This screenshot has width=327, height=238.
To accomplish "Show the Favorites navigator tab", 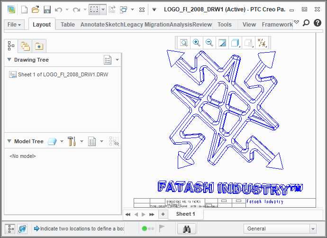I will pos(39,46).
